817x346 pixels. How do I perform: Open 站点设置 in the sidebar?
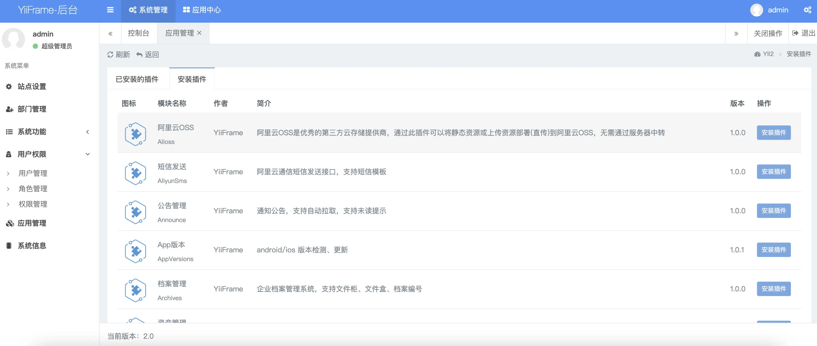pos(32,87)
